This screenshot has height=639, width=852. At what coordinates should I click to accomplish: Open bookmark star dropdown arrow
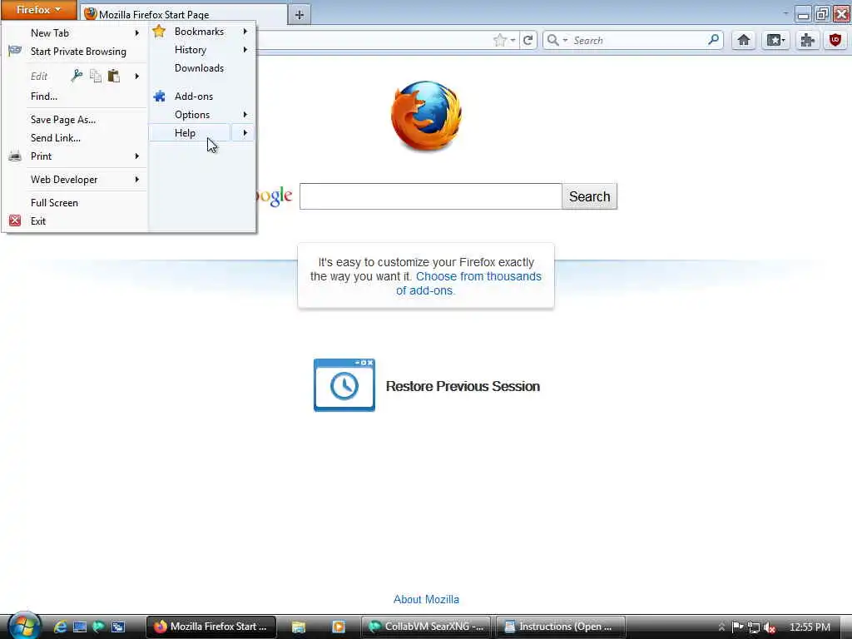point(513,40)
